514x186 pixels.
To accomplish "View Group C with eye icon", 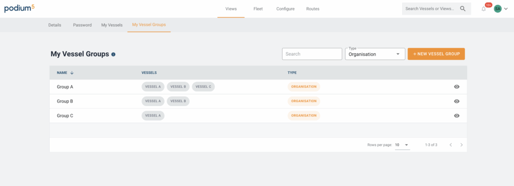I will [x=457, y=116].
